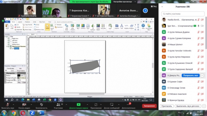Toggle the Polygon layer checkbox
The image size is (207, 116).
click(11, 48)
